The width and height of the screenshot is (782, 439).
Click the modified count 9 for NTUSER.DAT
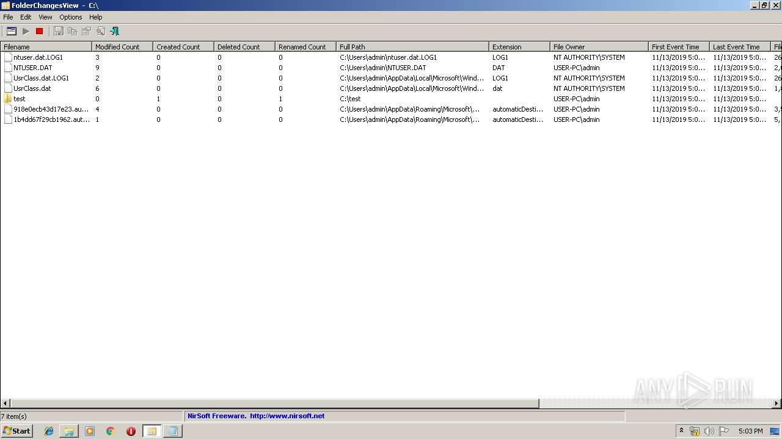click(x=97, y=68)
